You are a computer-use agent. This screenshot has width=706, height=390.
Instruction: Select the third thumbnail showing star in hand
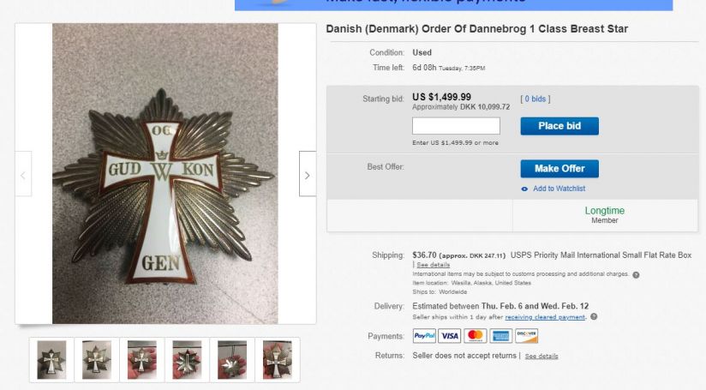[x=142, y=359]
